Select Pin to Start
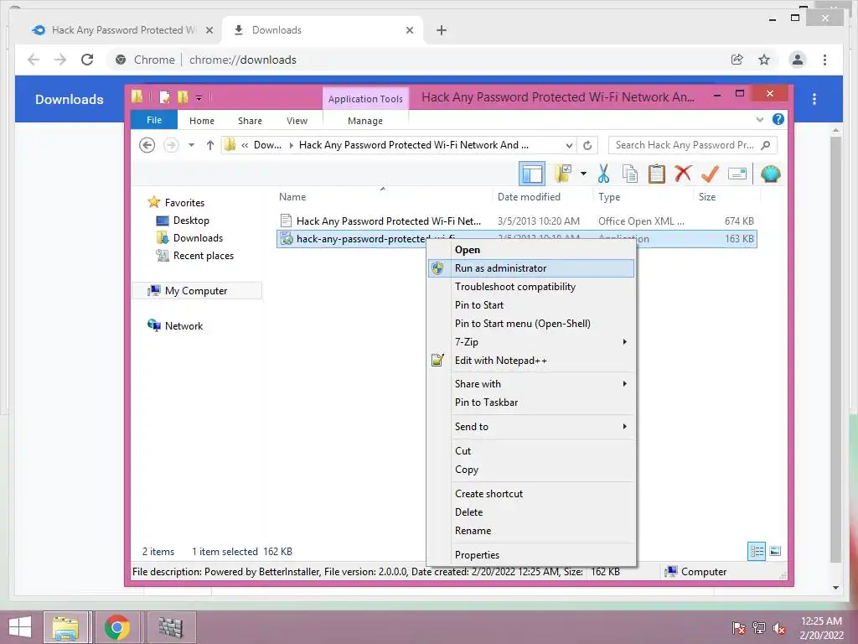Screen dimensions: 858x644 pos(530,305)
